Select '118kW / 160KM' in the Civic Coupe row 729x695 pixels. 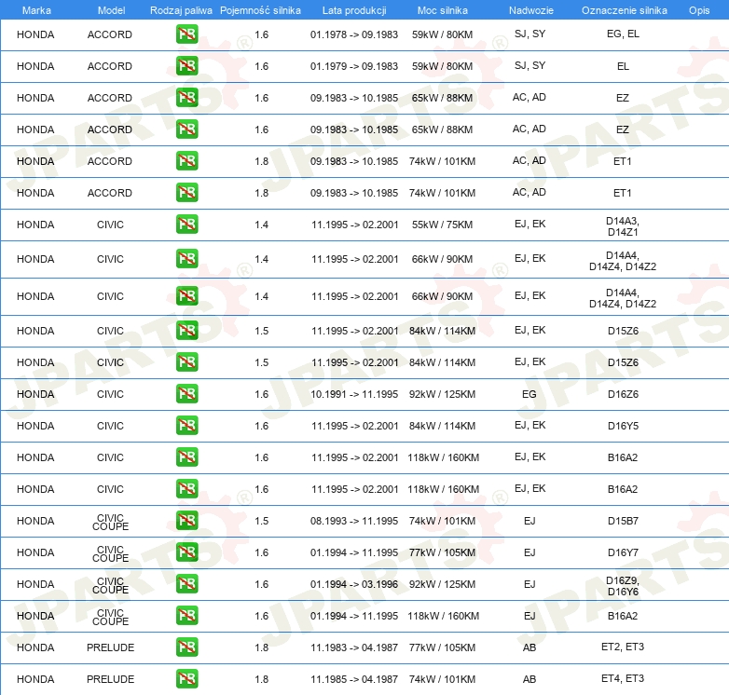pyautogui.click(x=443, y=616)
